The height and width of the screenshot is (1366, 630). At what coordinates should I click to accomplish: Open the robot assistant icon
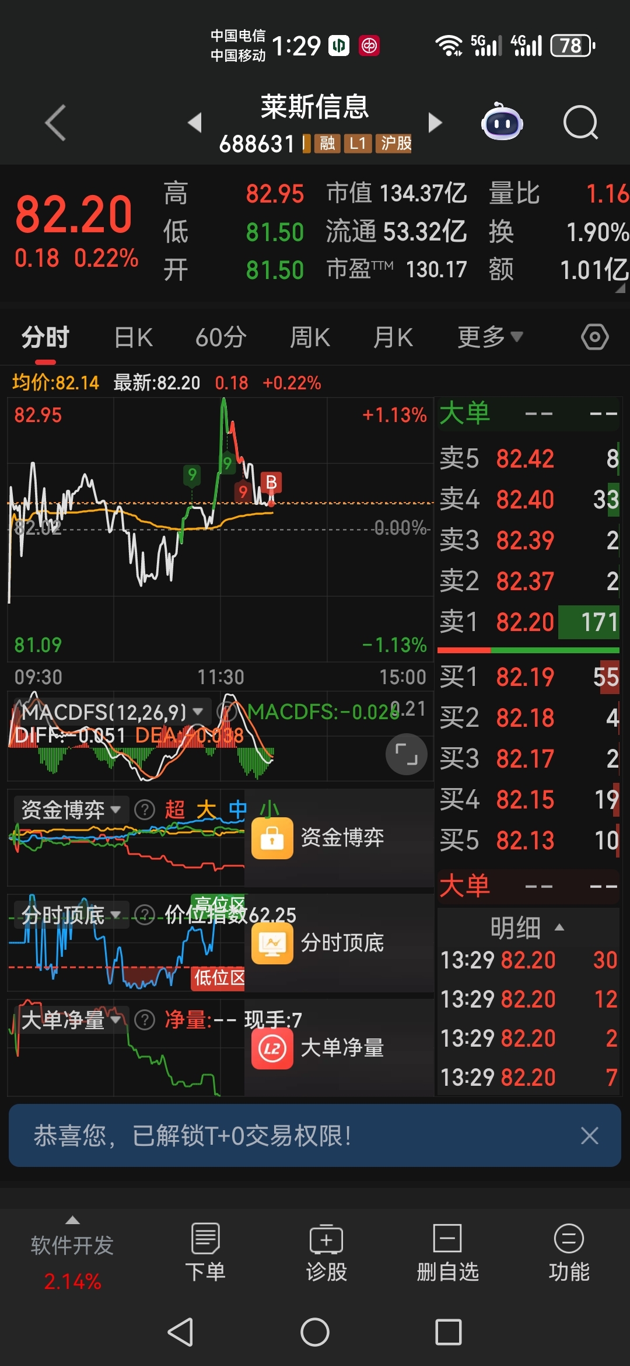tap(502, 121)
